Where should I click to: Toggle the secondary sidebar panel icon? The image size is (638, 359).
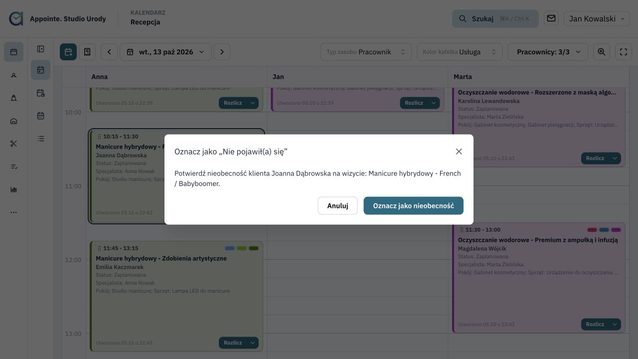[x=41, y=49]
